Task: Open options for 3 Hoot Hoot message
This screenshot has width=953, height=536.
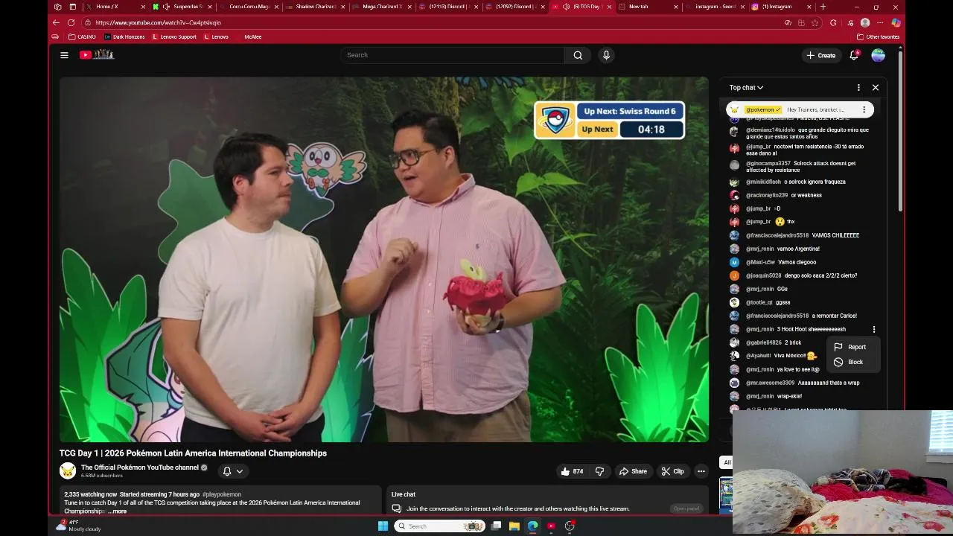Action: click(x=874, y=329)
